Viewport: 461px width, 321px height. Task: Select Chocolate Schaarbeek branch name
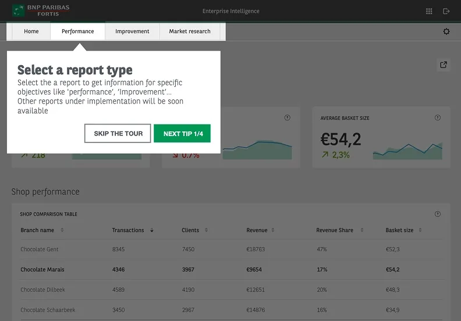click(48, 310)
